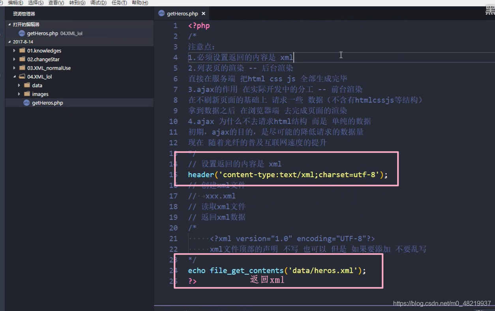Expand the 02.changeStar folder arrow
Image resolution: width=495 pixels, height=311 pixels.
14,59
